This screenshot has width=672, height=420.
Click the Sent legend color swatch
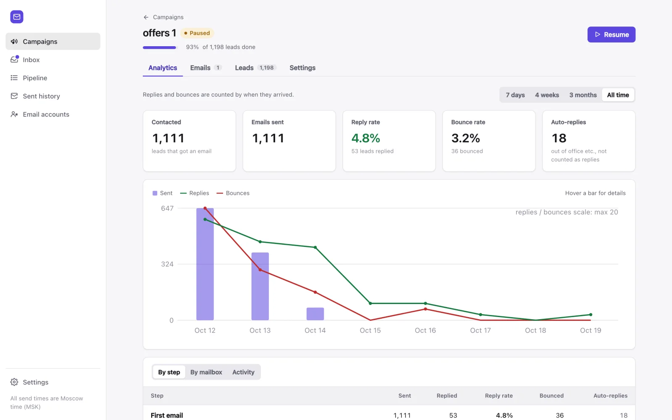(155, 193)
